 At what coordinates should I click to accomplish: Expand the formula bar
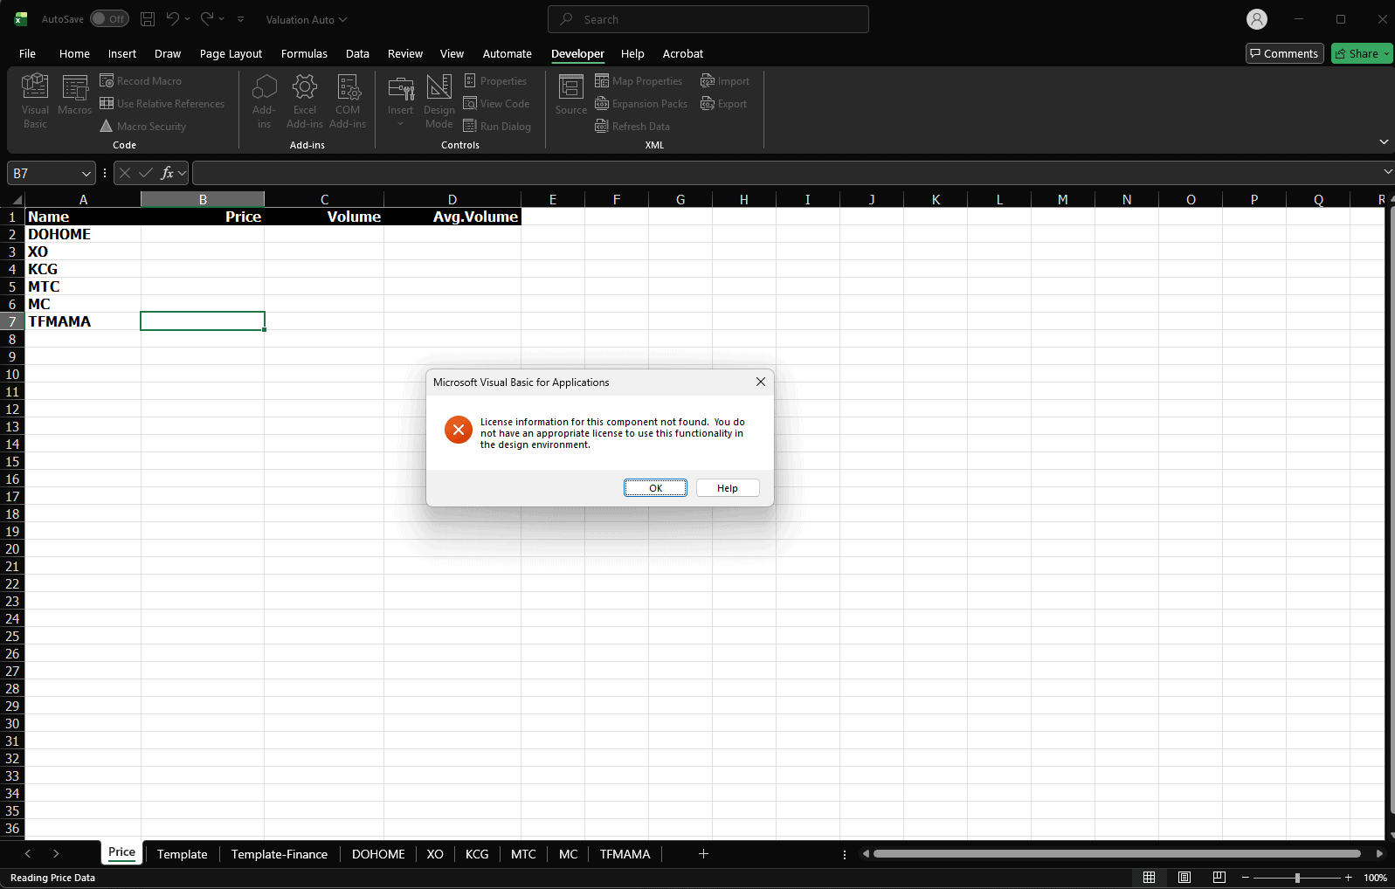[1387, 172]
